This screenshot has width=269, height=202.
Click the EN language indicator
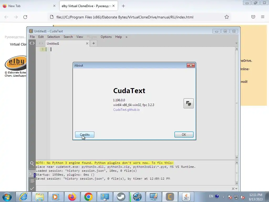[211, 196]
